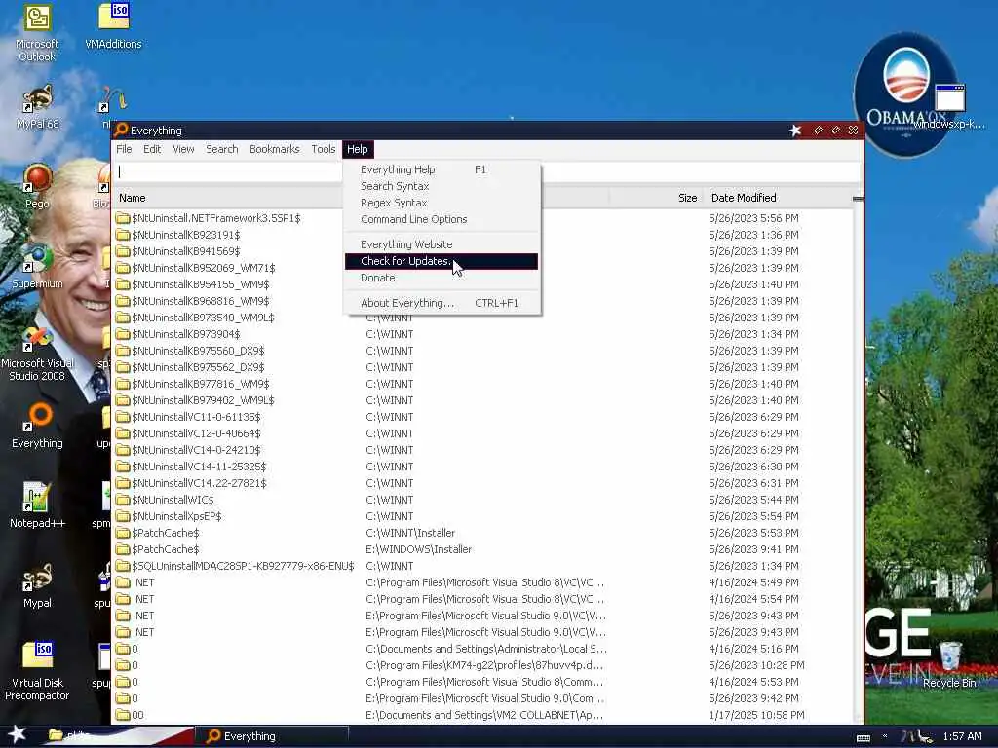Open VMAdditions iso desktop icon

113,26
